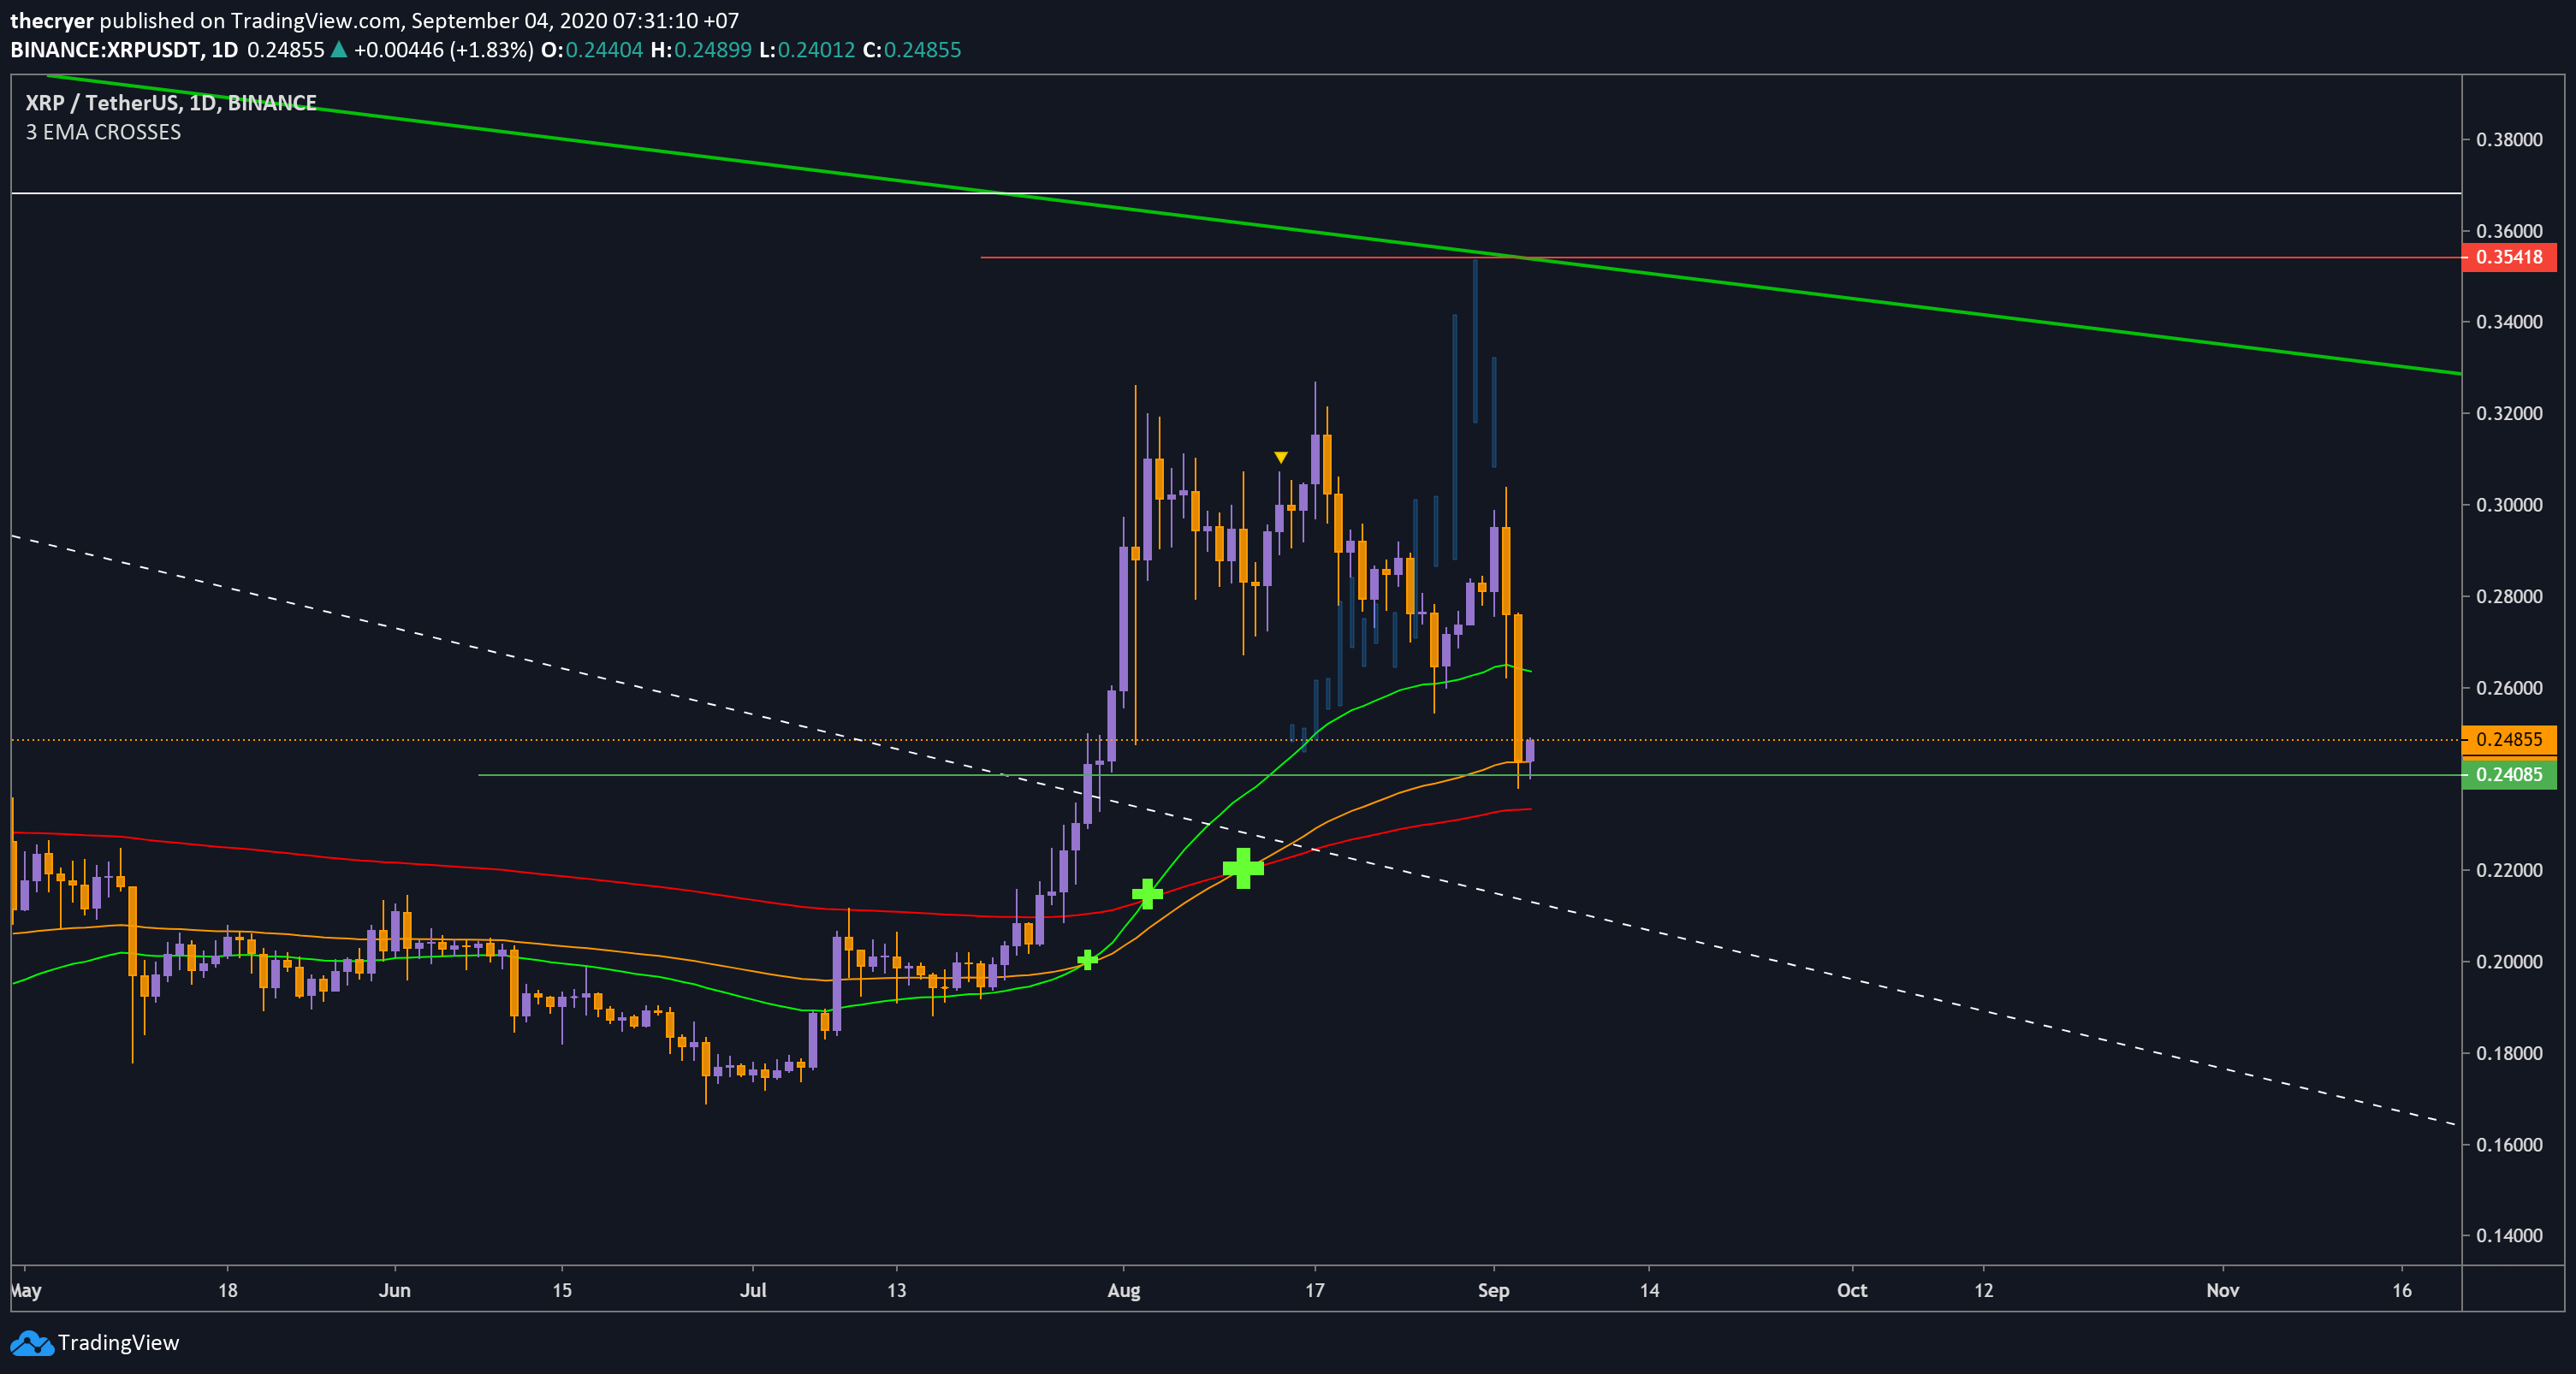Image resolution: width=2576 pixels, height=1374 pixels.
Task: Click the red 0.35418 price label
Action: (x=2508, y=257)
